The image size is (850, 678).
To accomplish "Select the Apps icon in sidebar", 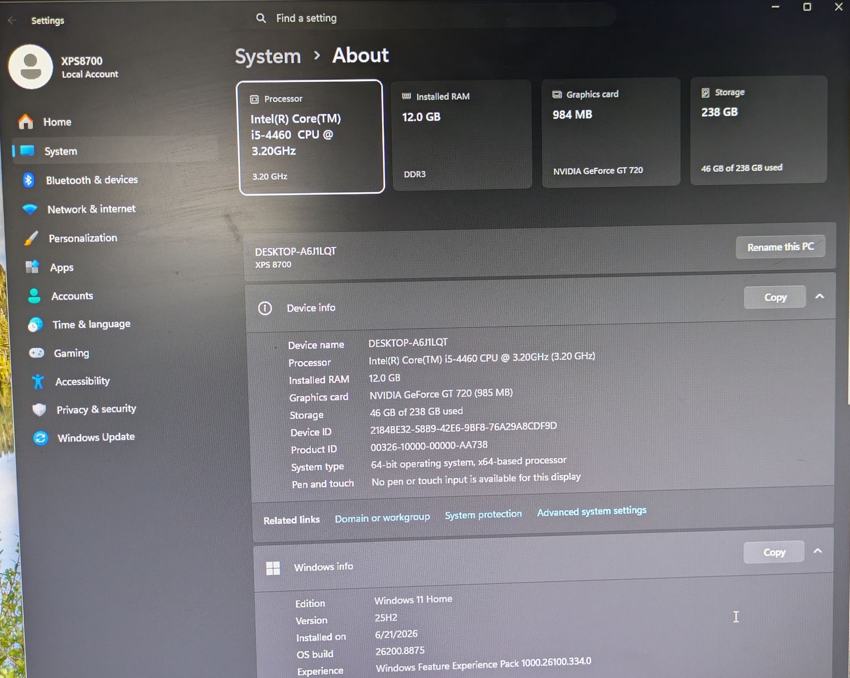I will 33,267.
